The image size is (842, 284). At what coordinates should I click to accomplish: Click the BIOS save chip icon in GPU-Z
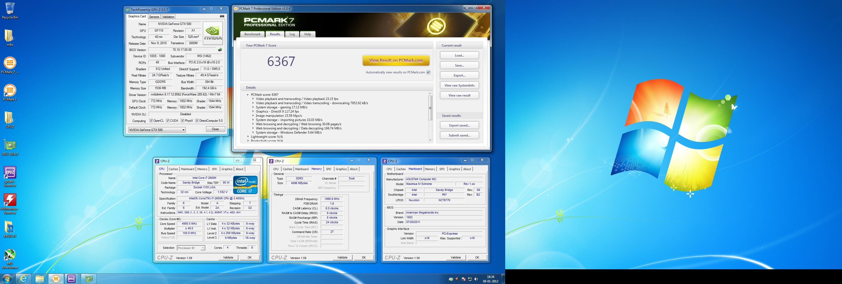pos(220,50)
